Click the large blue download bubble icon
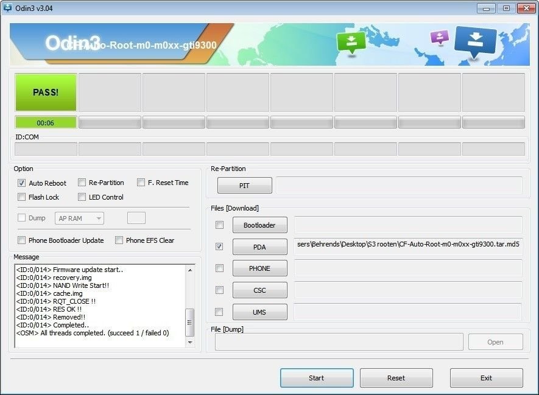The width and height of the screenshot is (539, 395). (476, 42)
